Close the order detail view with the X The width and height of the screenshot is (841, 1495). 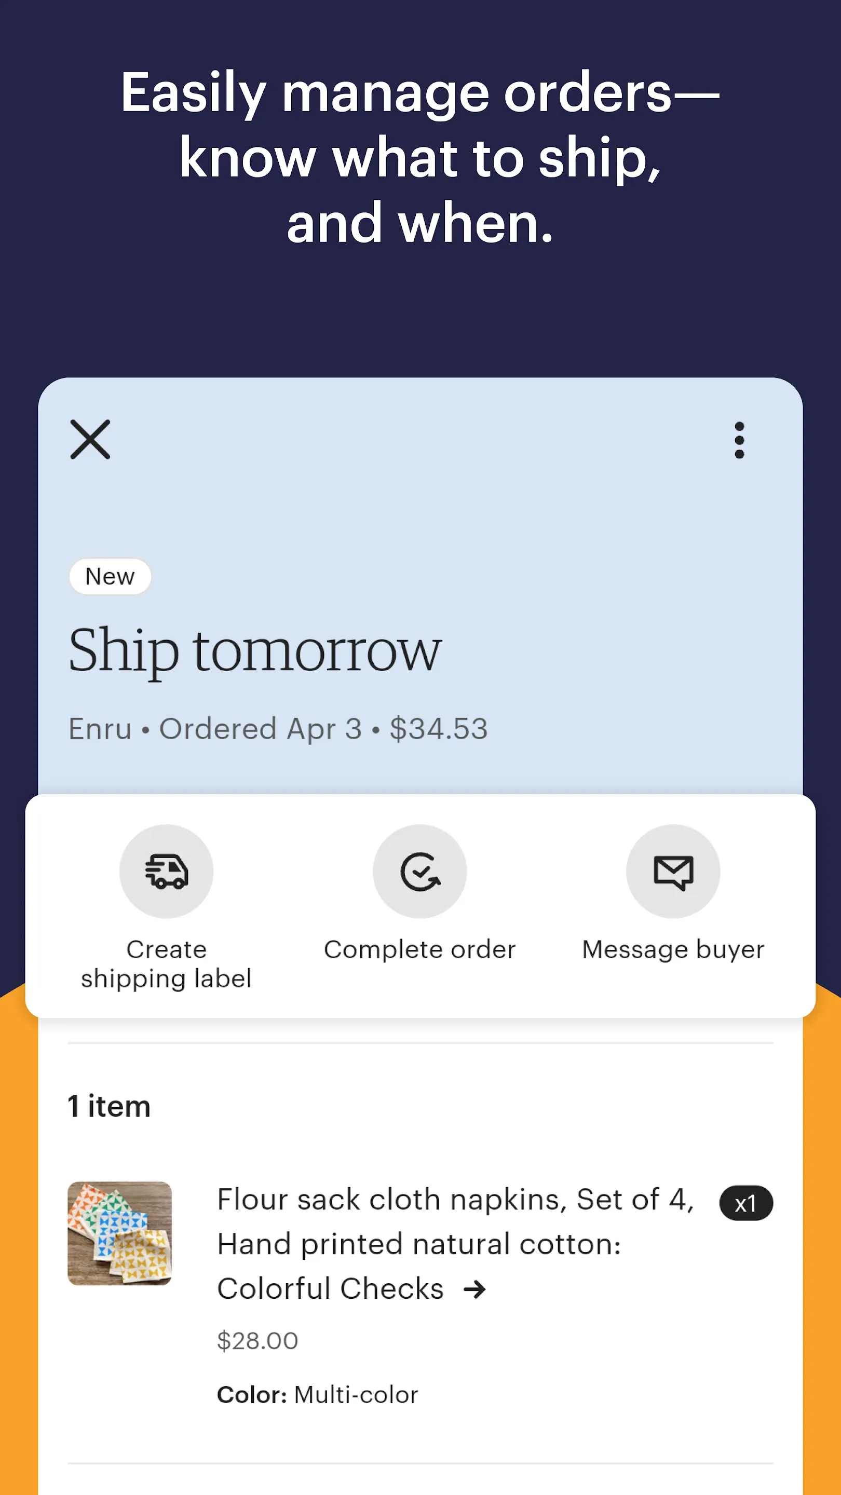90,440
